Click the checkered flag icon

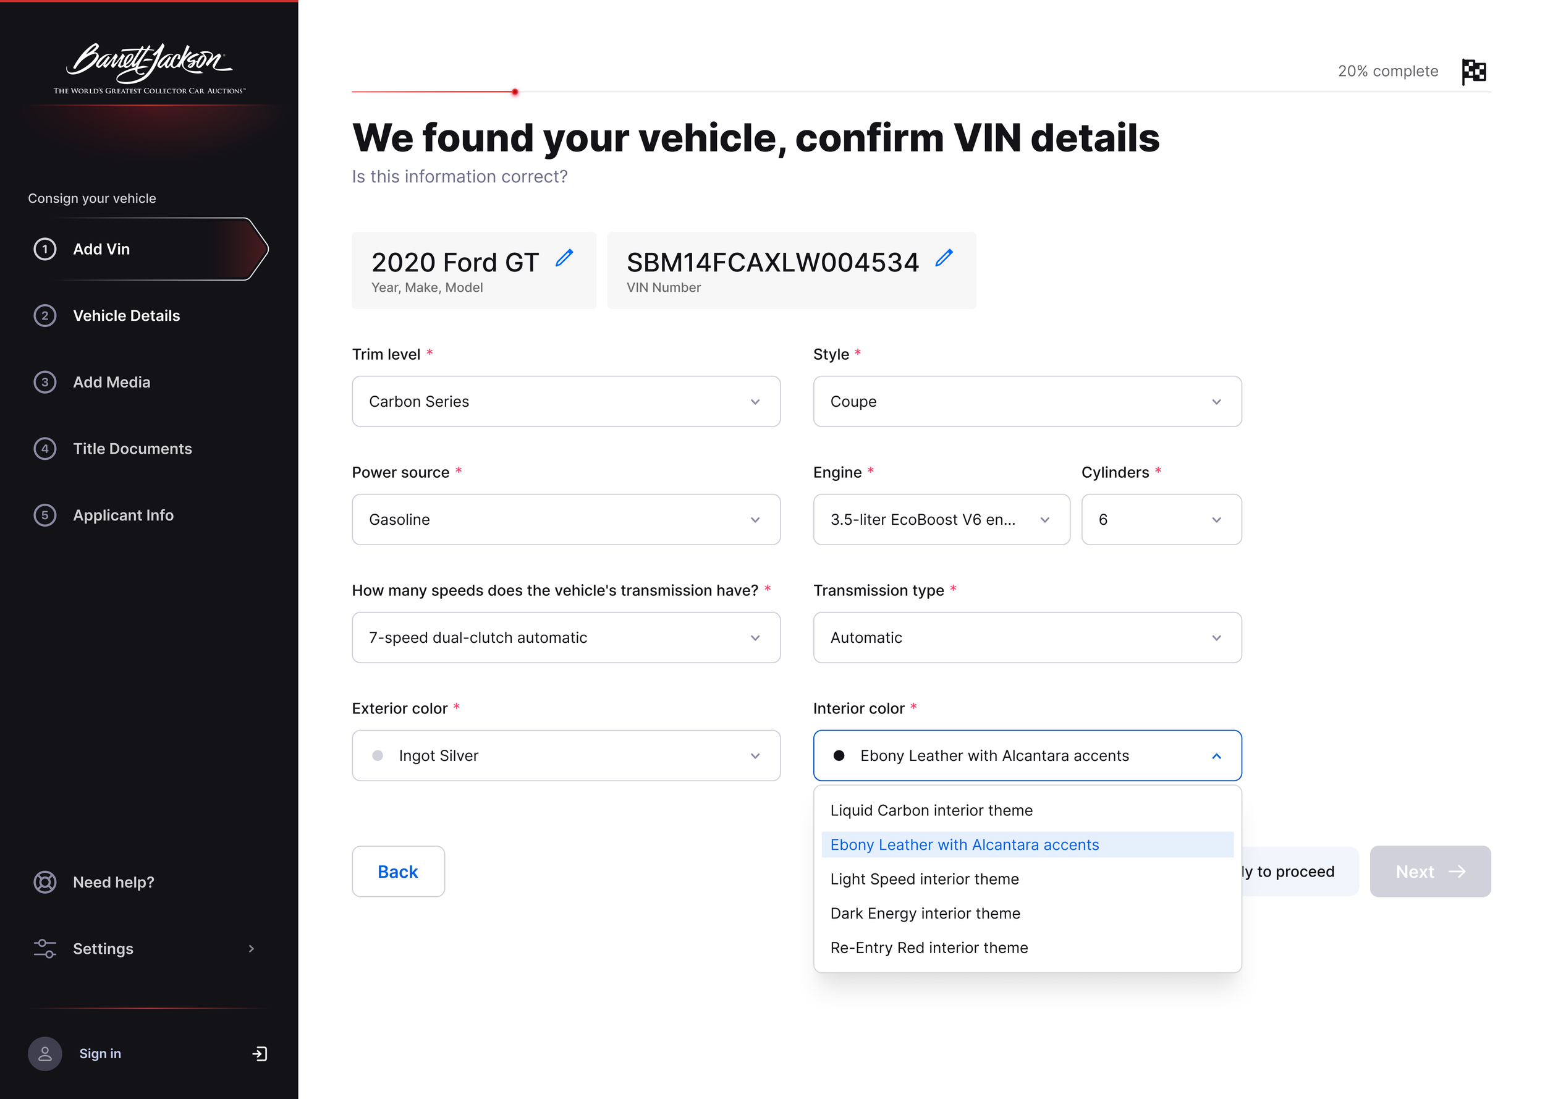[x=1474, y=71]
